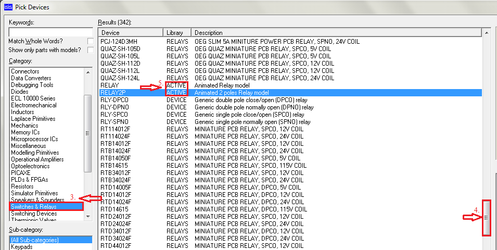Image resolution: width=497 pixels, height=250 pixels.
Task: Select Debugging Tools category
Action: point(32,85)
